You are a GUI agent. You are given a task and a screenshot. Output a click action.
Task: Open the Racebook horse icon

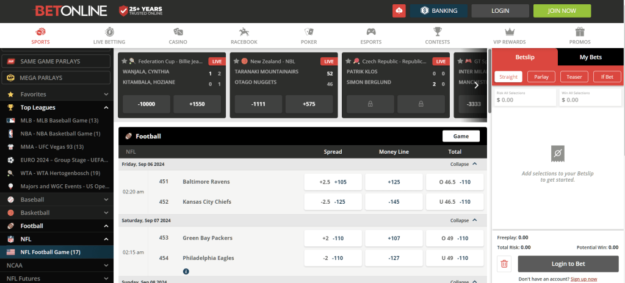(244, 32)
